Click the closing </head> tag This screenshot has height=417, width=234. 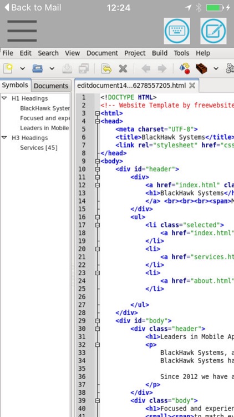tap(113, 153)
